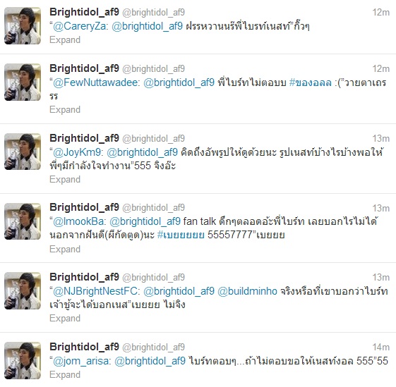Expand the tweet quoting @JoyKm9
This screenshot has height=387, width=396.
65,179
